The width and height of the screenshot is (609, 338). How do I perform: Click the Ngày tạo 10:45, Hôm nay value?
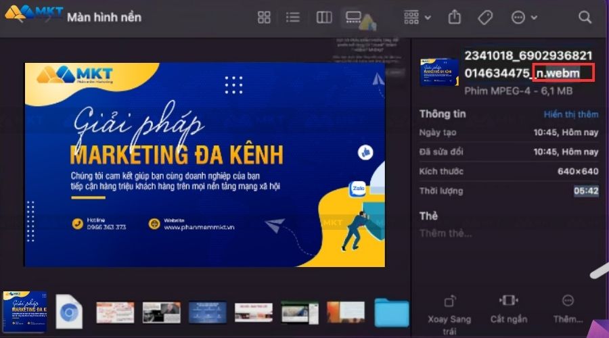[x=566, y=132]
